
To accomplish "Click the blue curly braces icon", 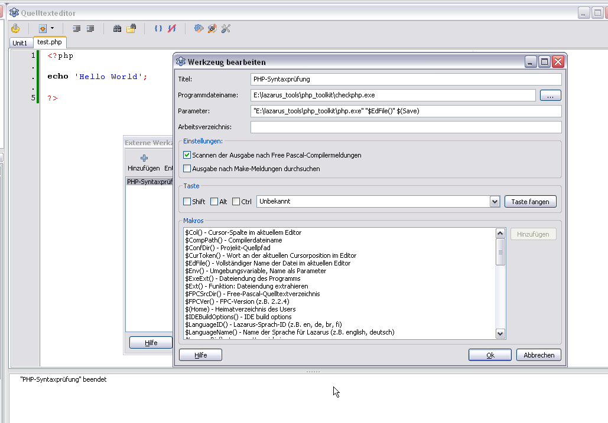I will tap(158, 28).
